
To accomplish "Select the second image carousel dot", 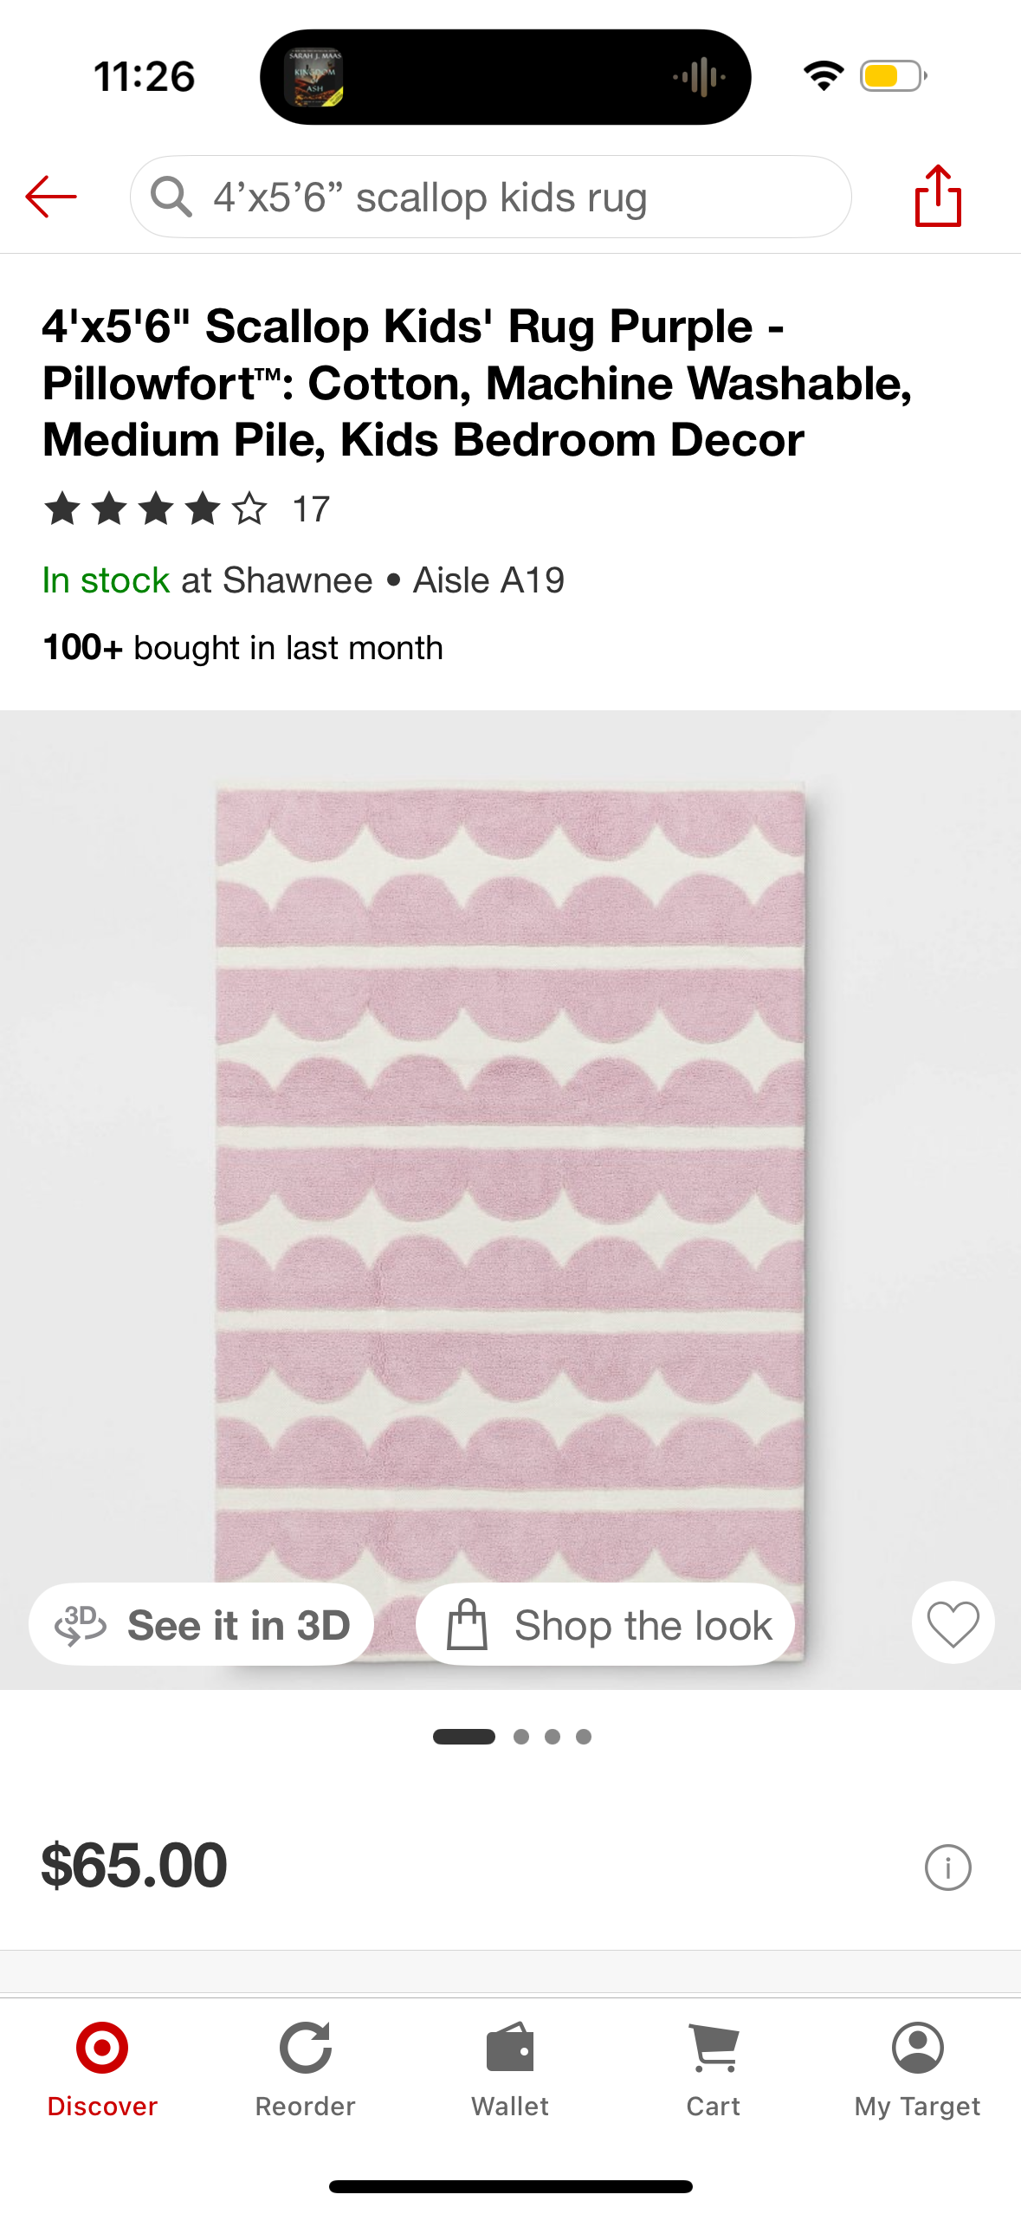I will 521,1737.
